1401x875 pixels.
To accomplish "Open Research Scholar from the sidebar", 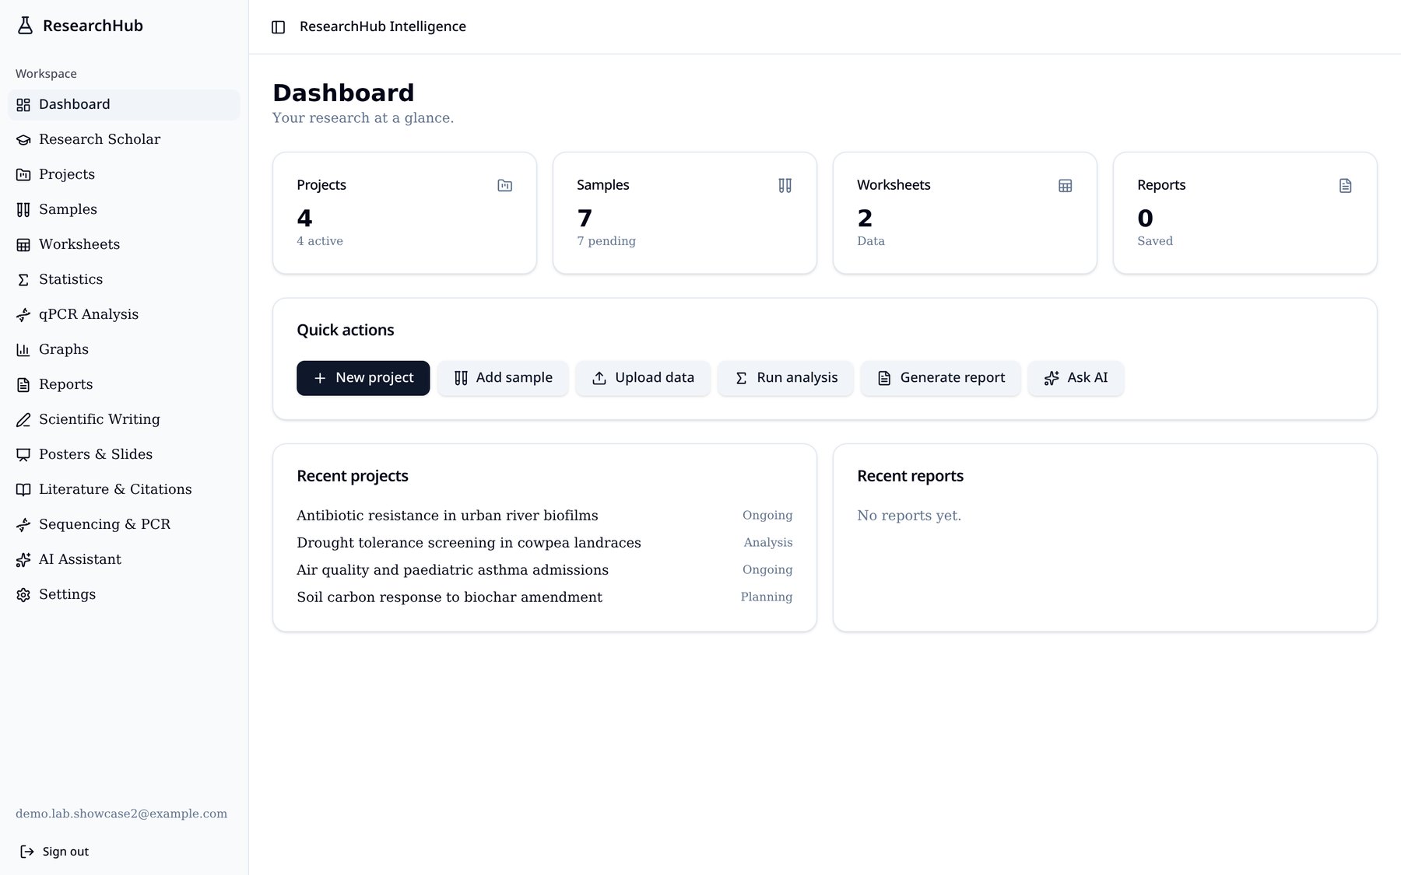I will 124,139.
